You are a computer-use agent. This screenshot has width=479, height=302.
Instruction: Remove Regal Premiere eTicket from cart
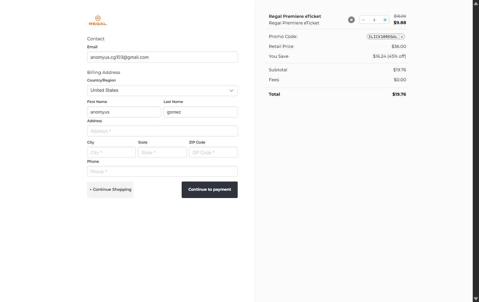(351, 20)
